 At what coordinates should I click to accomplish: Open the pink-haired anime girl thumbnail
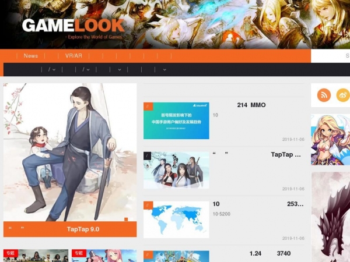point(104,256)
